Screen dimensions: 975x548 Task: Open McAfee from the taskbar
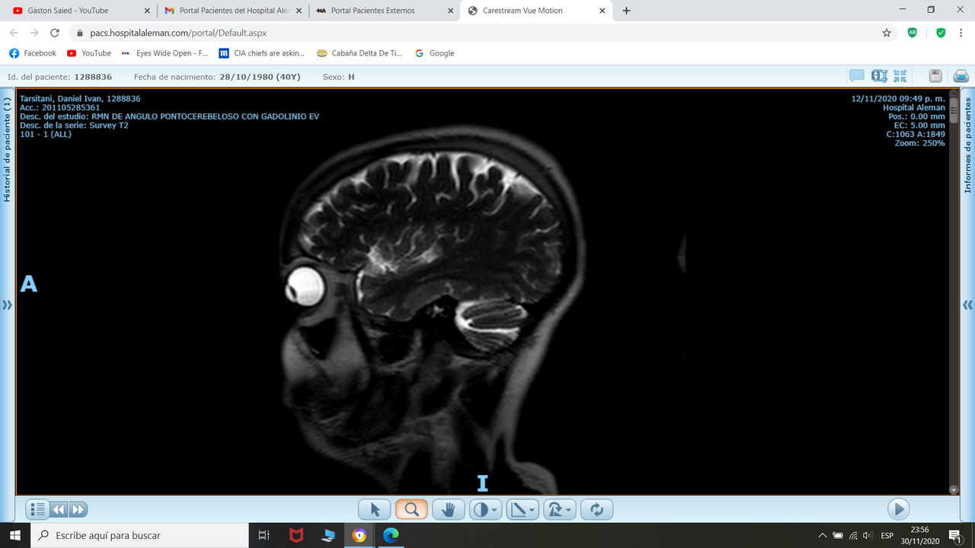296,535
